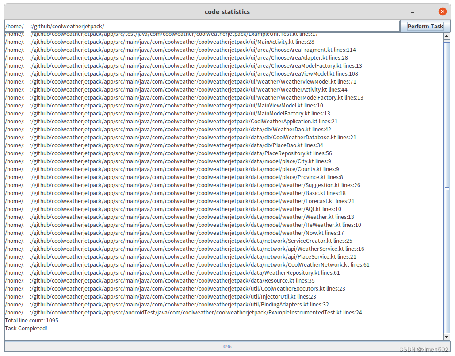Image resolution: width=455 pixels, height=356 pixels.
Task: Click the minimize window icon
Action: pos(413,11)
